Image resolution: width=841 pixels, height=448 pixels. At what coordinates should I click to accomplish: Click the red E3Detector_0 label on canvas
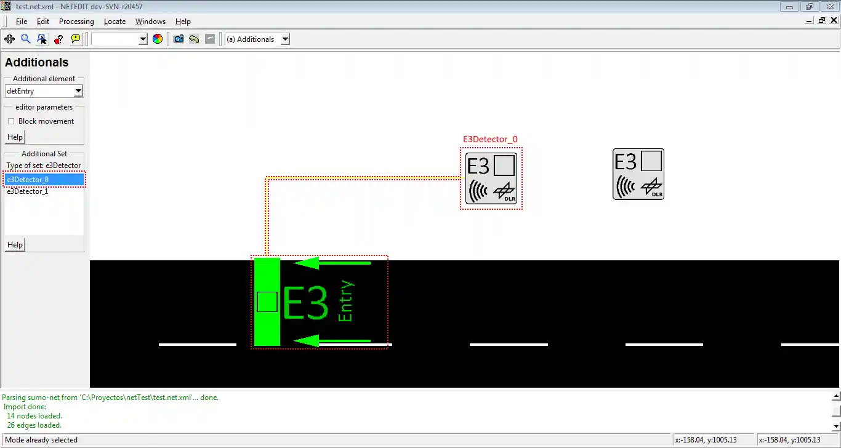pos(490,140)
